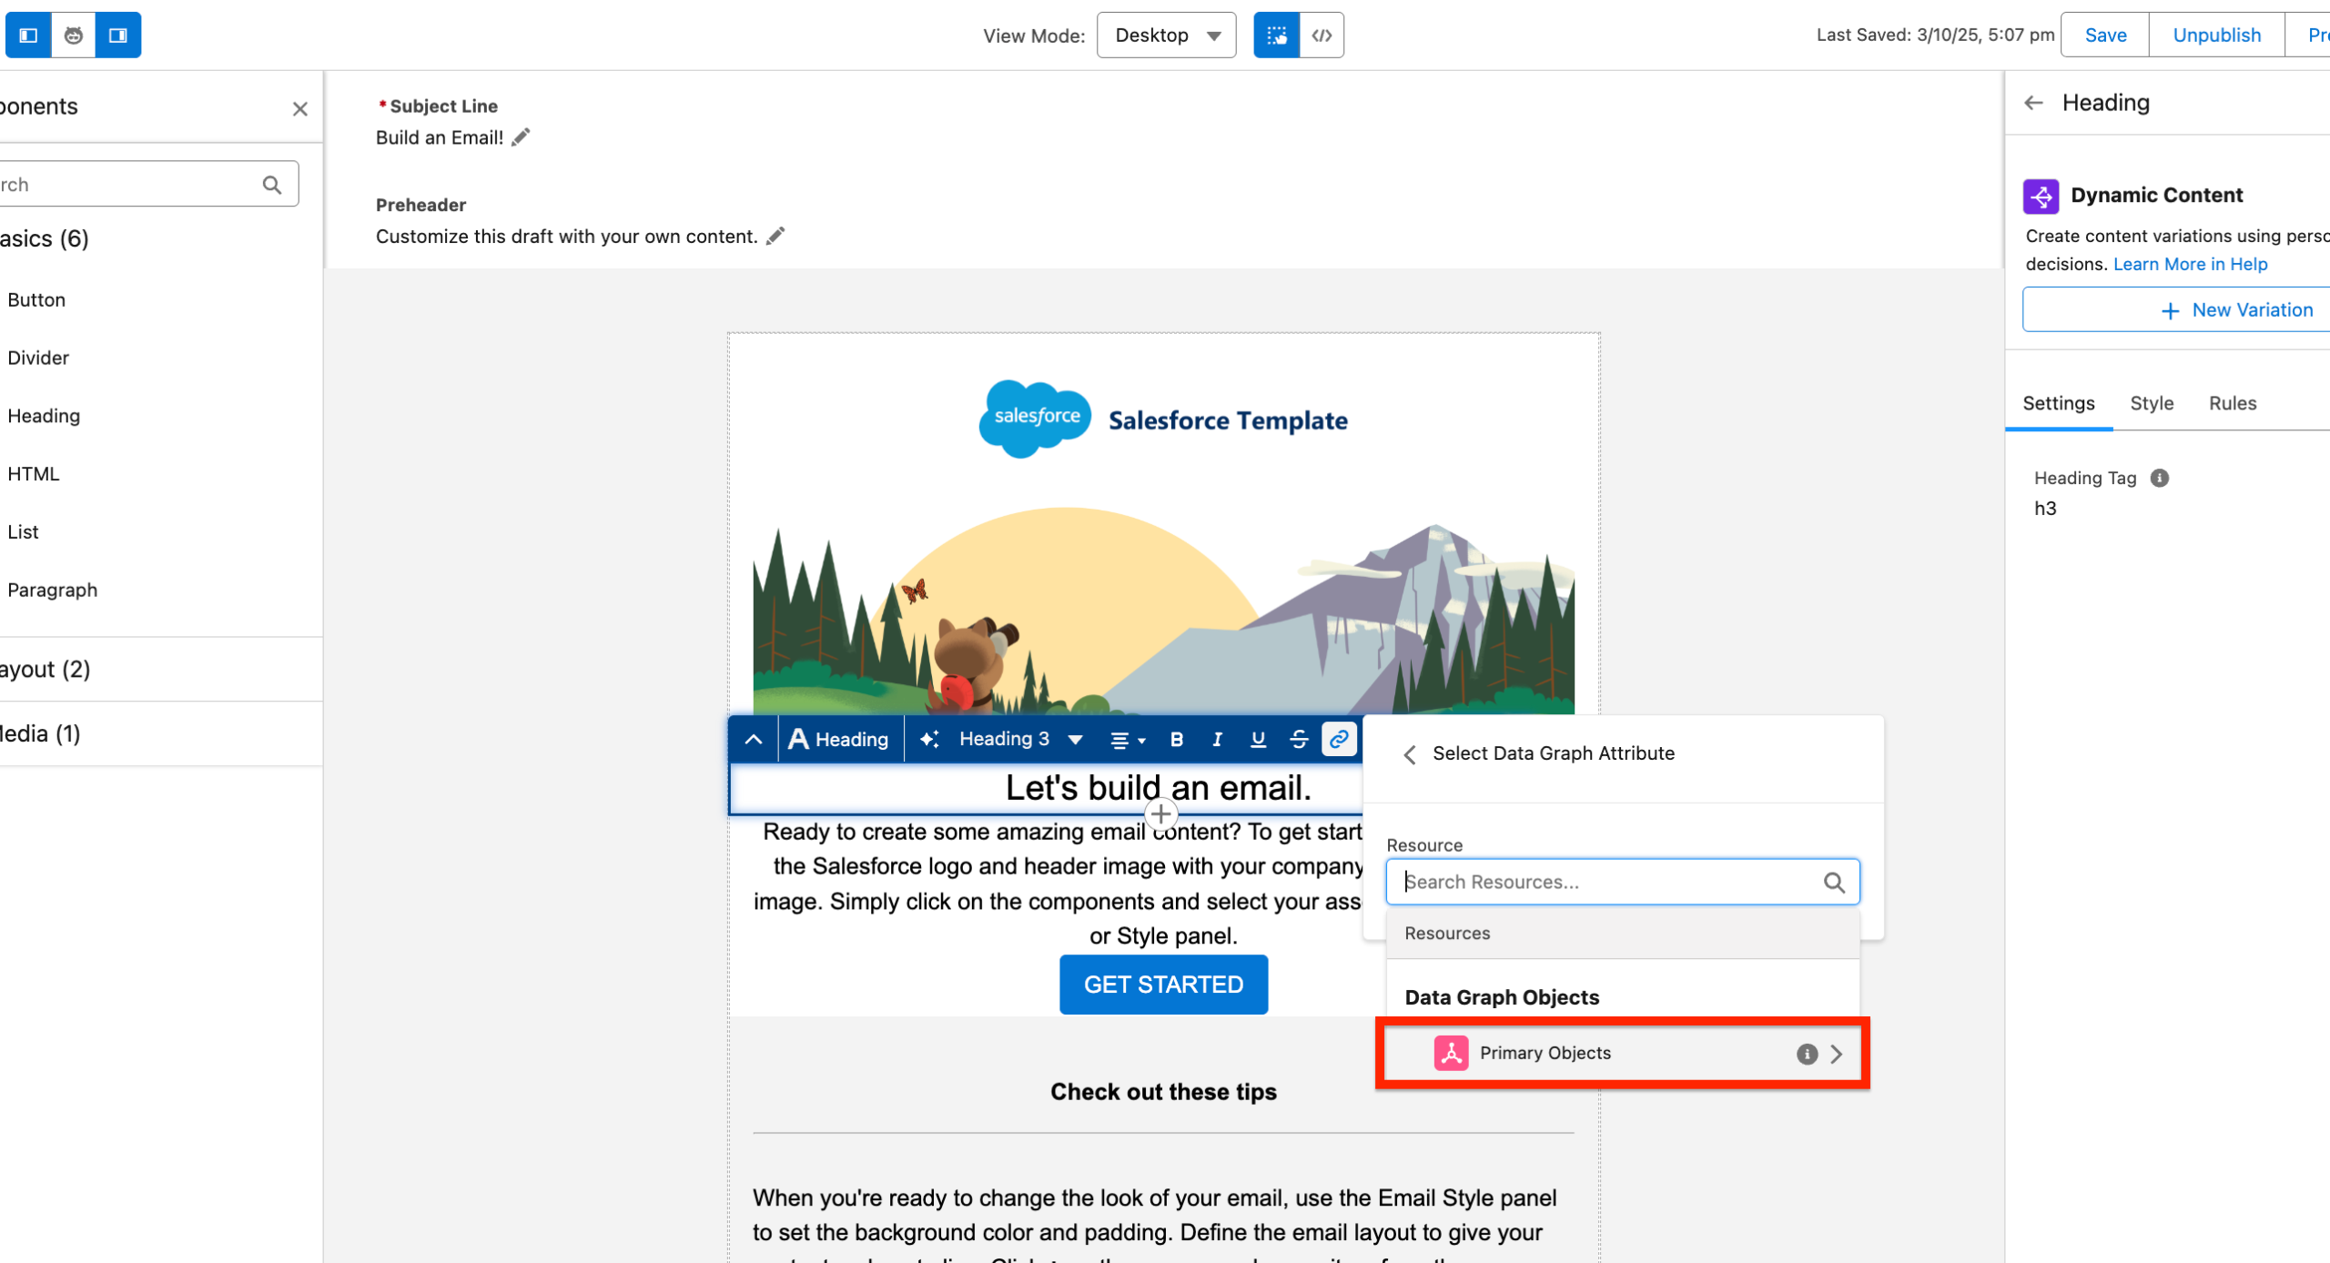Click the preheader edit pencil icon

click(775, 237)
